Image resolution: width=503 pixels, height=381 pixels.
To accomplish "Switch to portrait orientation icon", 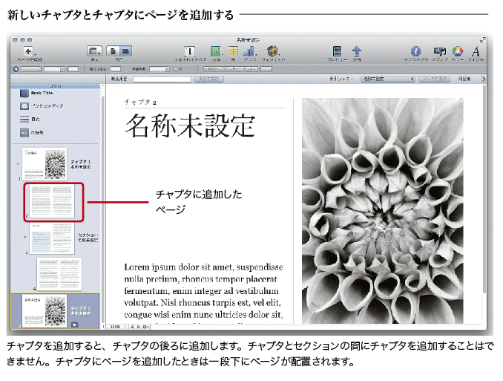I will 113,51.
